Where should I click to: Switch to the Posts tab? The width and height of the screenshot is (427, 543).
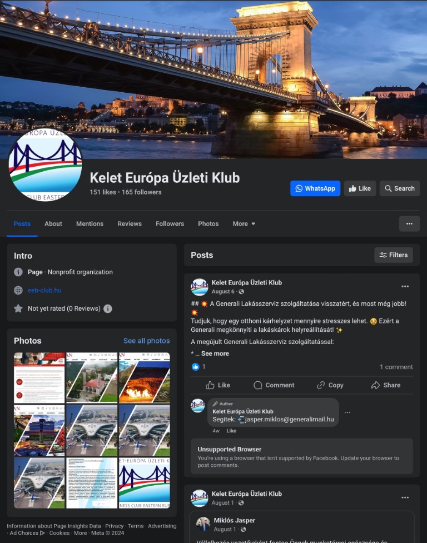22,224
